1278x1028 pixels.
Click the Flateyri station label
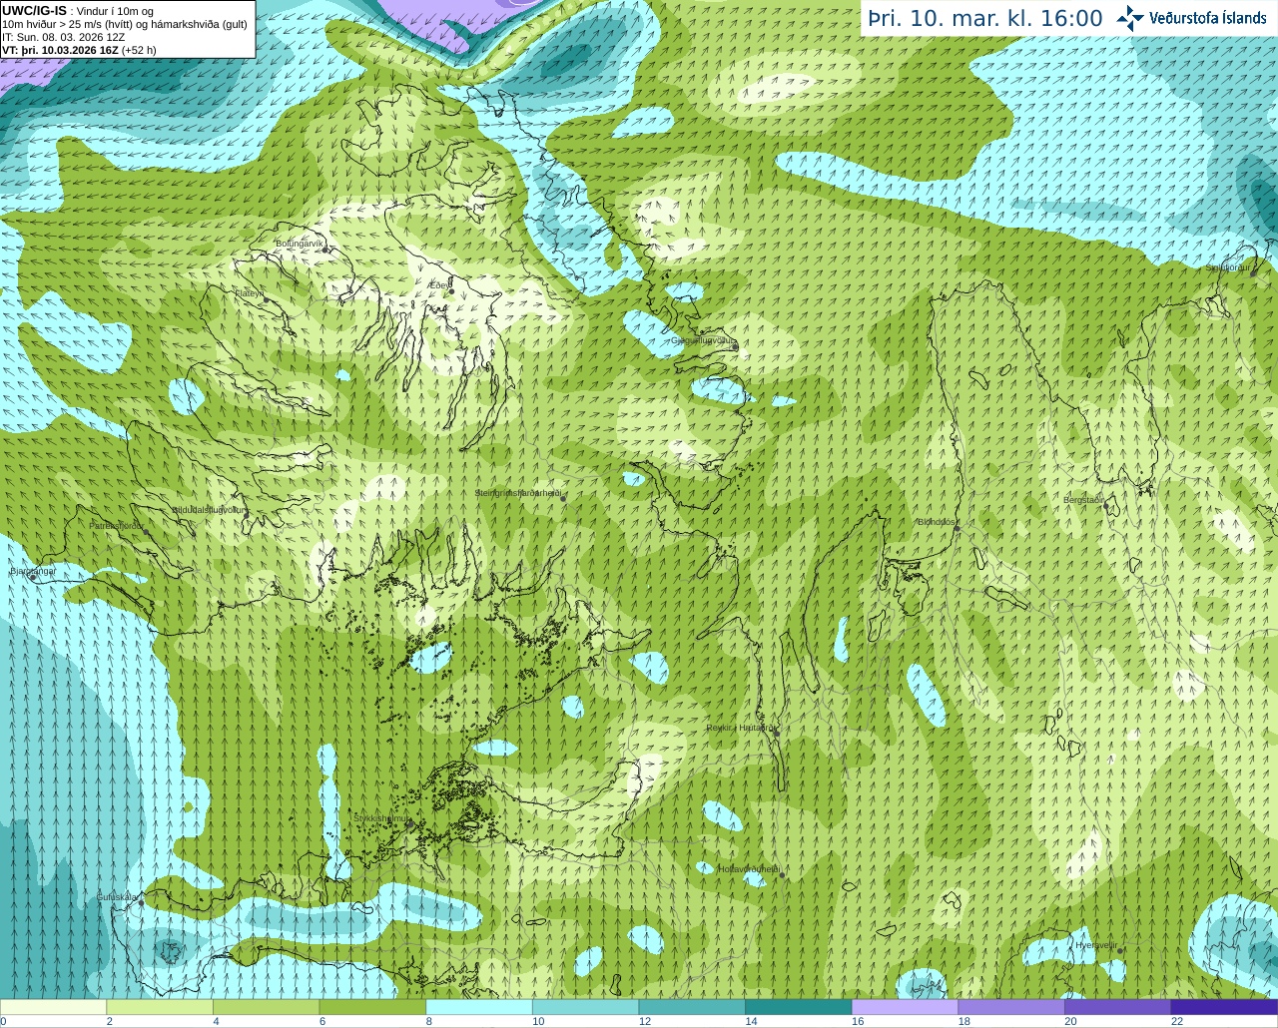(250, 293)
